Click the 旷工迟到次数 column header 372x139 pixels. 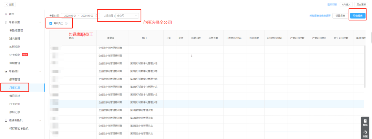click(341, 38)
